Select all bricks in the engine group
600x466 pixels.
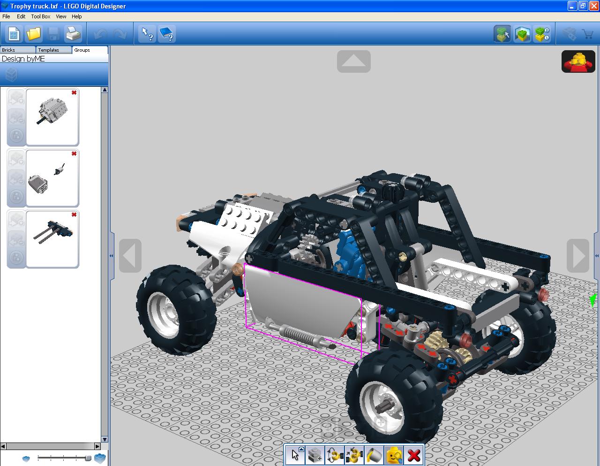coord(16,136)
